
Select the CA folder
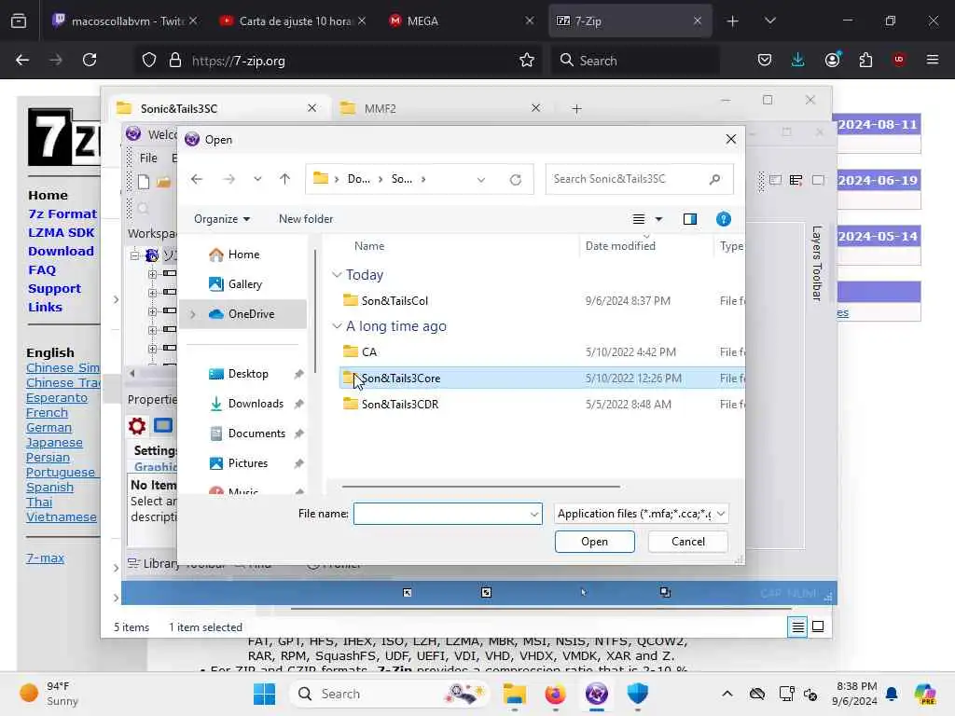(369, 351)
